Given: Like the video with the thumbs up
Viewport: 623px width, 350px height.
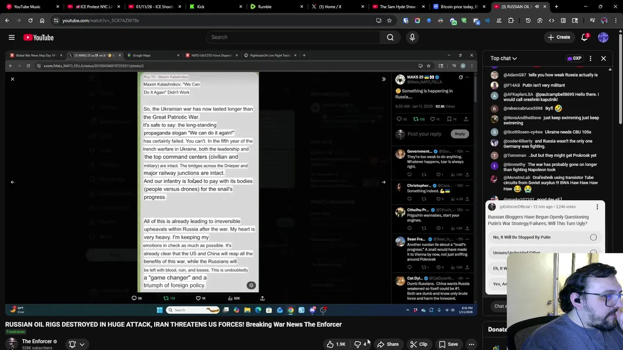Looking at the screenshot, I should pyautogui.click(x=336, y=344).
